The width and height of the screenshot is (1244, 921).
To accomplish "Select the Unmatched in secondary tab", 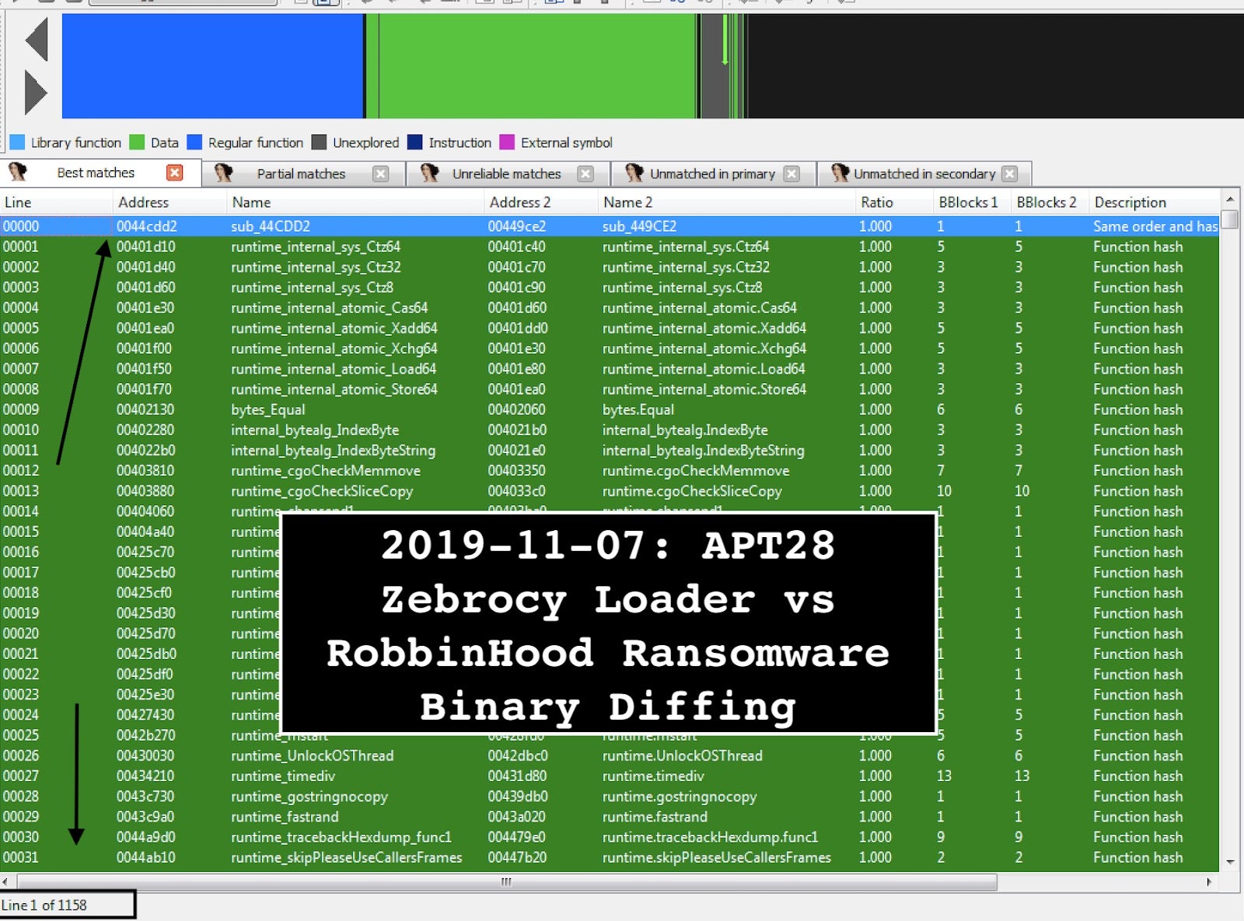I will (924, 174).
